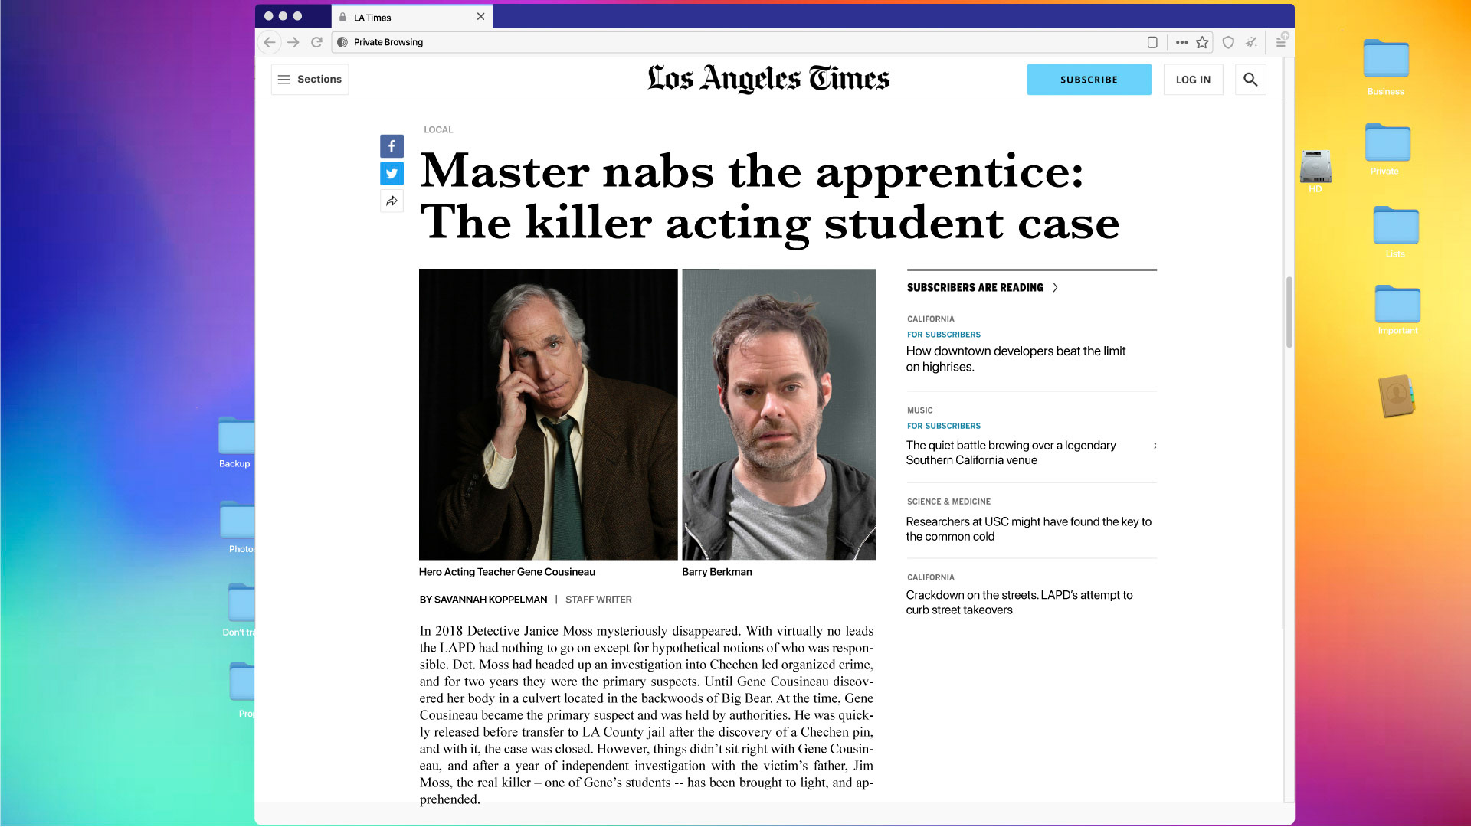Close the LA Times tab
This screenshot has width=1471, height=827.
480,17
